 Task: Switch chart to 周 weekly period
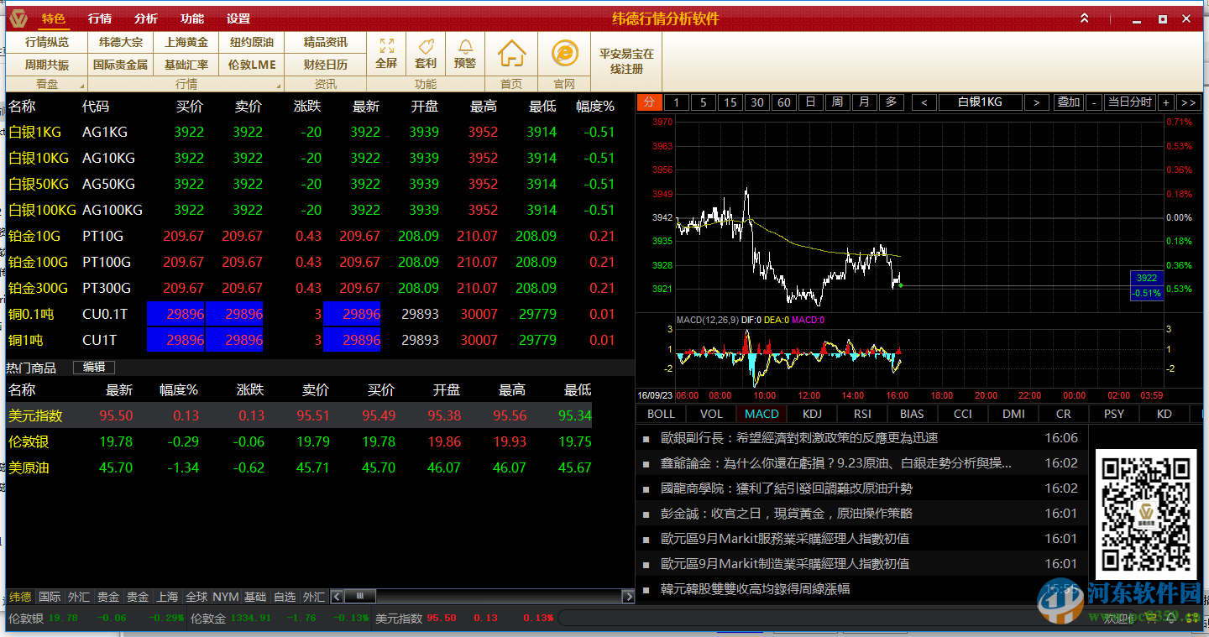837,102
